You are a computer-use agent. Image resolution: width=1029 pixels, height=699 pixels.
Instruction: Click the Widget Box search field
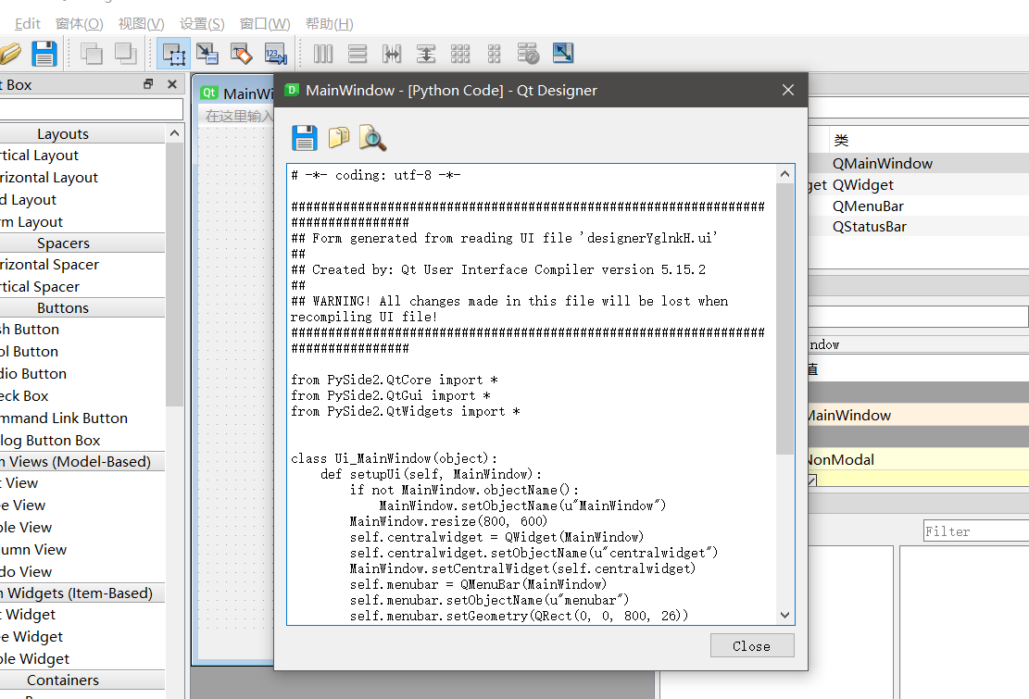pyautogui.click(x=91, y=109)
